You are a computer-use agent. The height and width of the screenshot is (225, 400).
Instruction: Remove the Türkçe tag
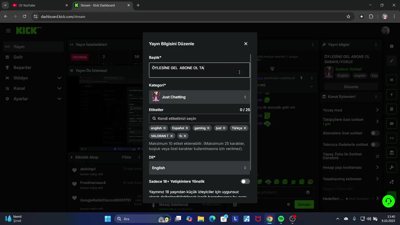tap(245, 128)
